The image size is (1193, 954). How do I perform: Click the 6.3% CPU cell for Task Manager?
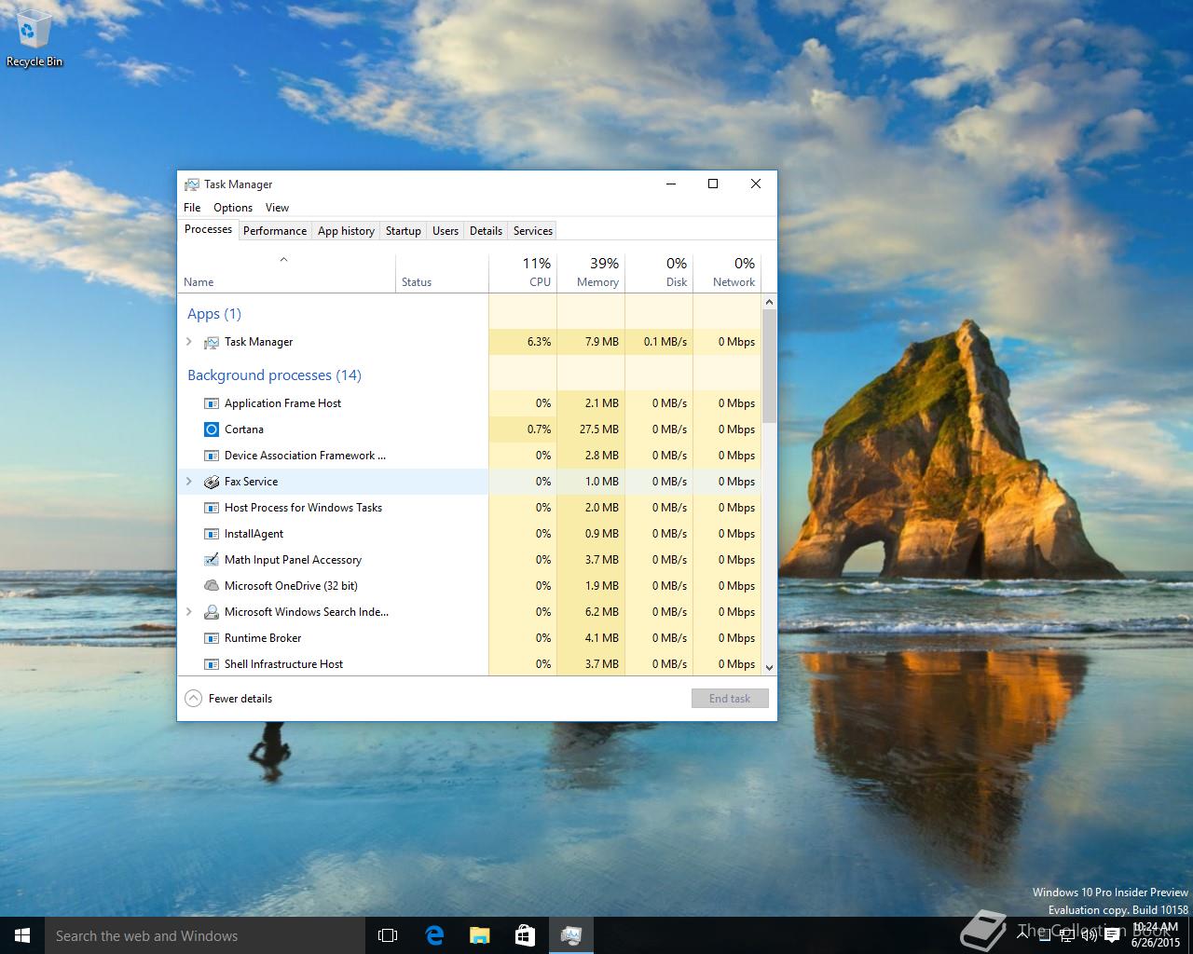523,342
